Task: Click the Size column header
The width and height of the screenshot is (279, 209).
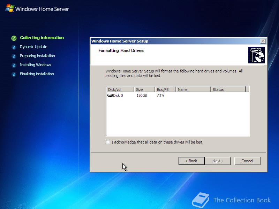Action: (x=144, y=90)
